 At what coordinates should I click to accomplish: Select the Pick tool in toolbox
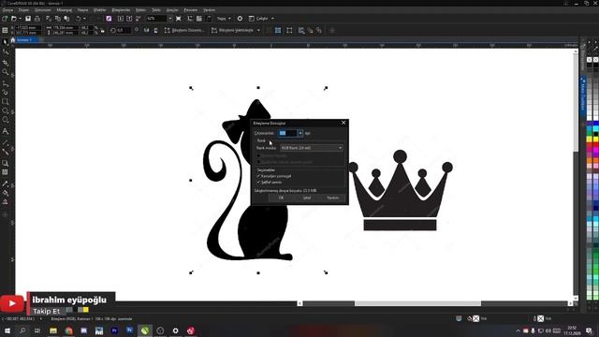coord(5,42)
